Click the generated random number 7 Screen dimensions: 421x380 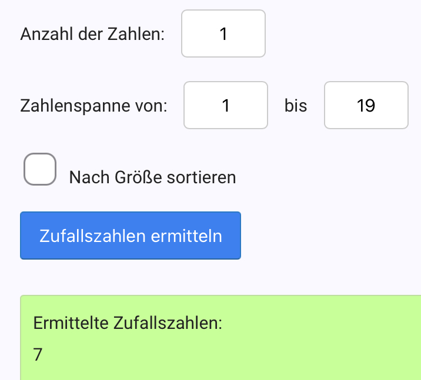[38, 354]
